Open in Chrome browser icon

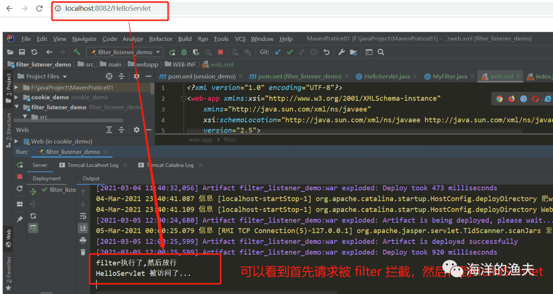click(x=499, y=99)
